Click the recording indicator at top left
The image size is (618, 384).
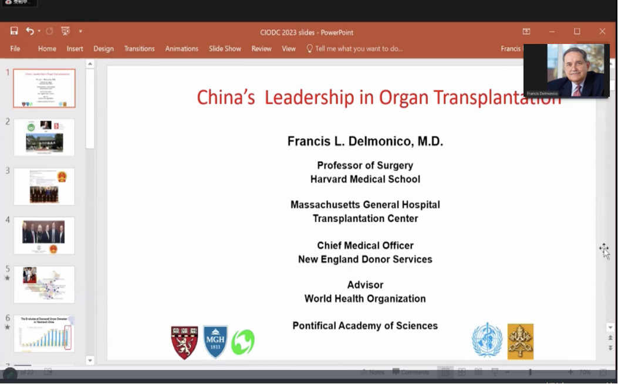tap(19, 2)
